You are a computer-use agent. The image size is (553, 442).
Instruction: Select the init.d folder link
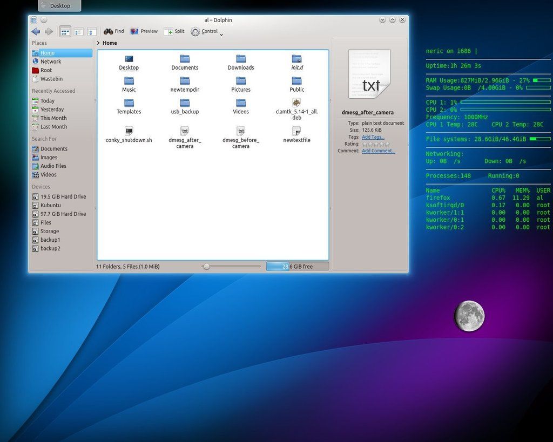pyautogui.click(x=297, y=63)
